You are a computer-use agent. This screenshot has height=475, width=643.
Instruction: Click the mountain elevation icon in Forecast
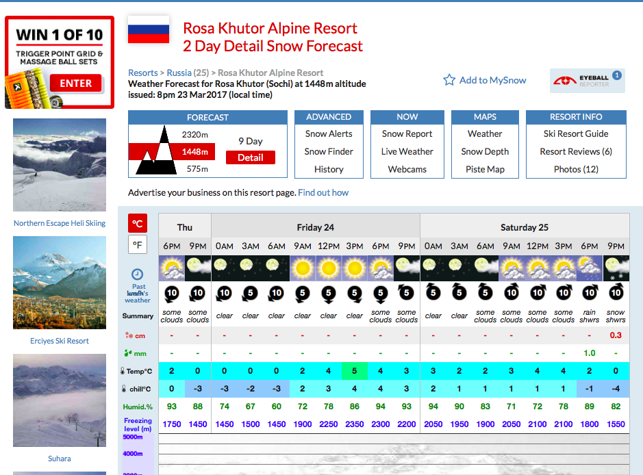157,151
